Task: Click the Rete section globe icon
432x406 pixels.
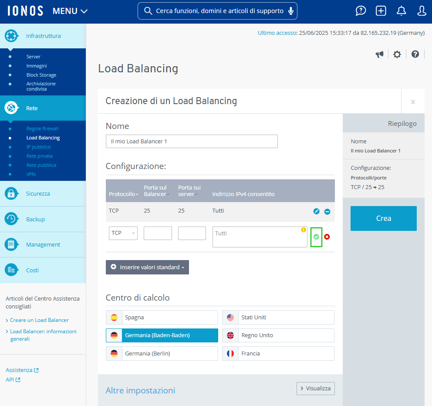Action: click(x=11, y=108)
